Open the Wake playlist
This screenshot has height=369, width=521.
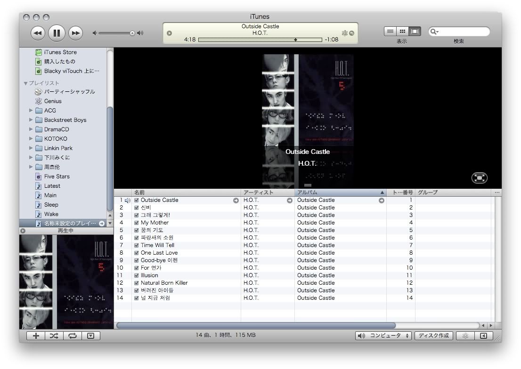tap(47, 214)
